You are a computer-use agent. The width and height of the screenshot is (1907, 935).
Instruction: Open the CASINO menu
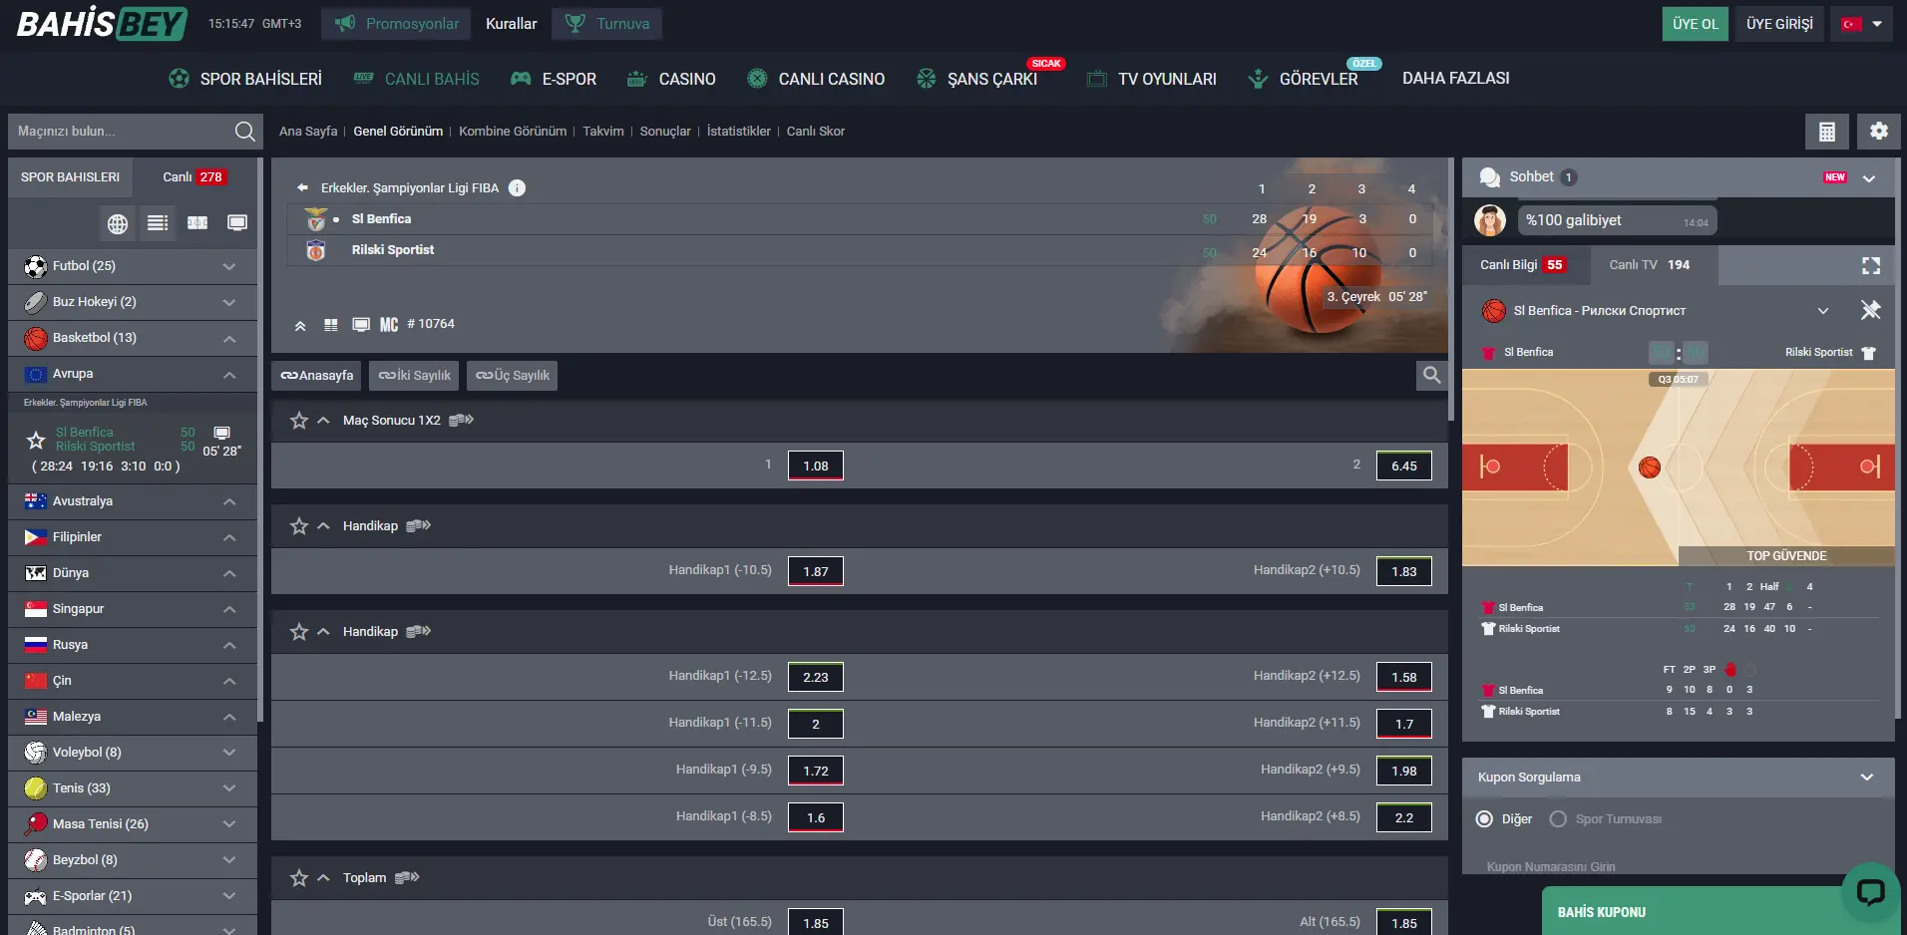click(x=671, y=79)
